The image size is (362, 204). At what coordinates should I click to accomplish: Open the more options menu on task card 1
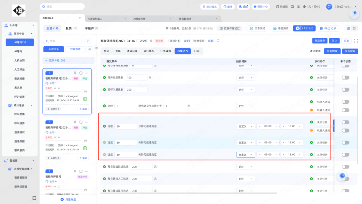pos(87,73)
